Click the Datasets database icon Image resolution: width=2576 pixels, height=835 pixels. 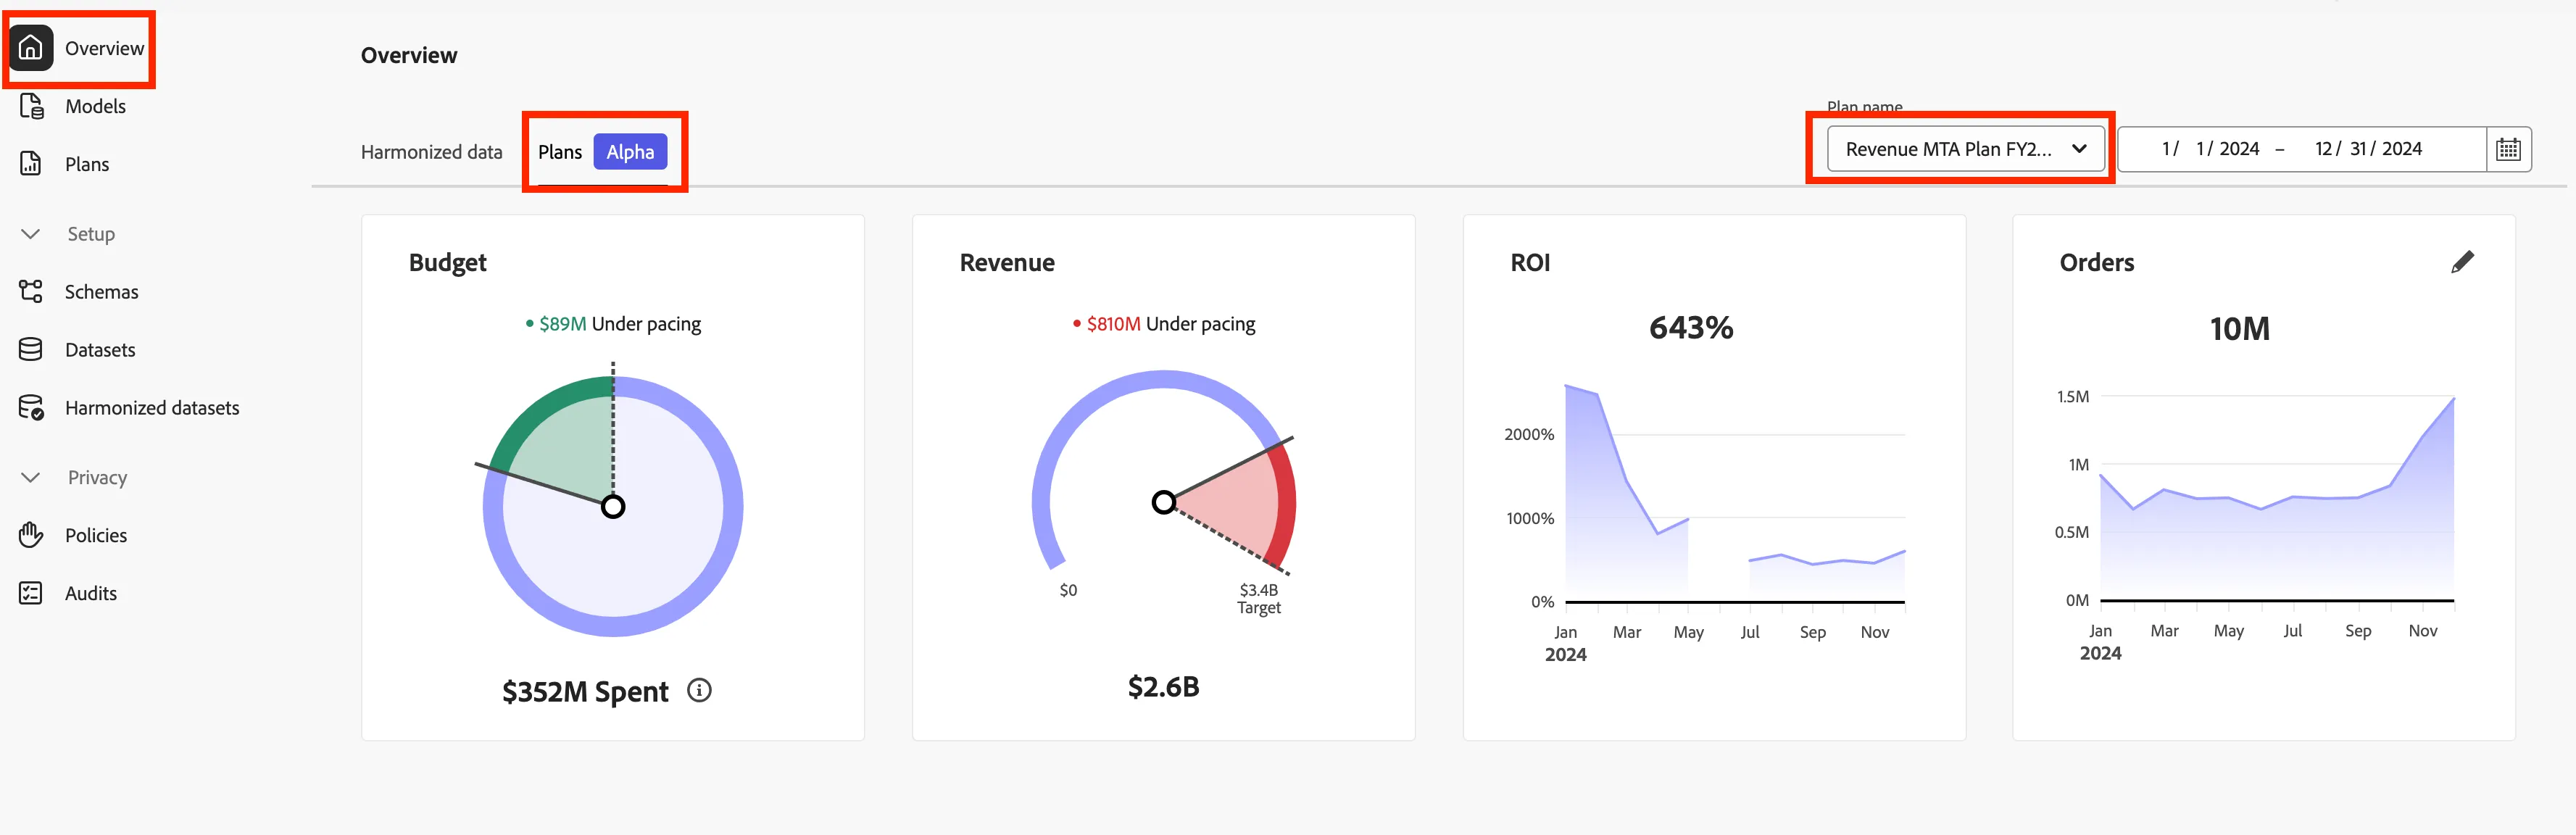pyautogui.click(x=31, y=349)
